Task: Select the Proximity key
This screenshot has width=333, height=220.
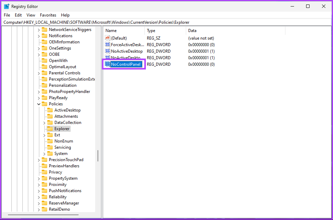Action: (58, 185)
